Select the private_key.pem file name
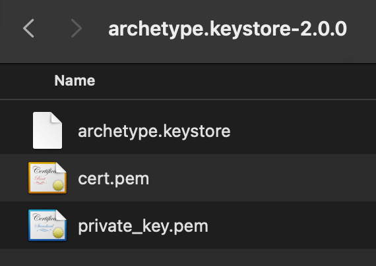Screen dimensions: 376x266 click(143, 226)
